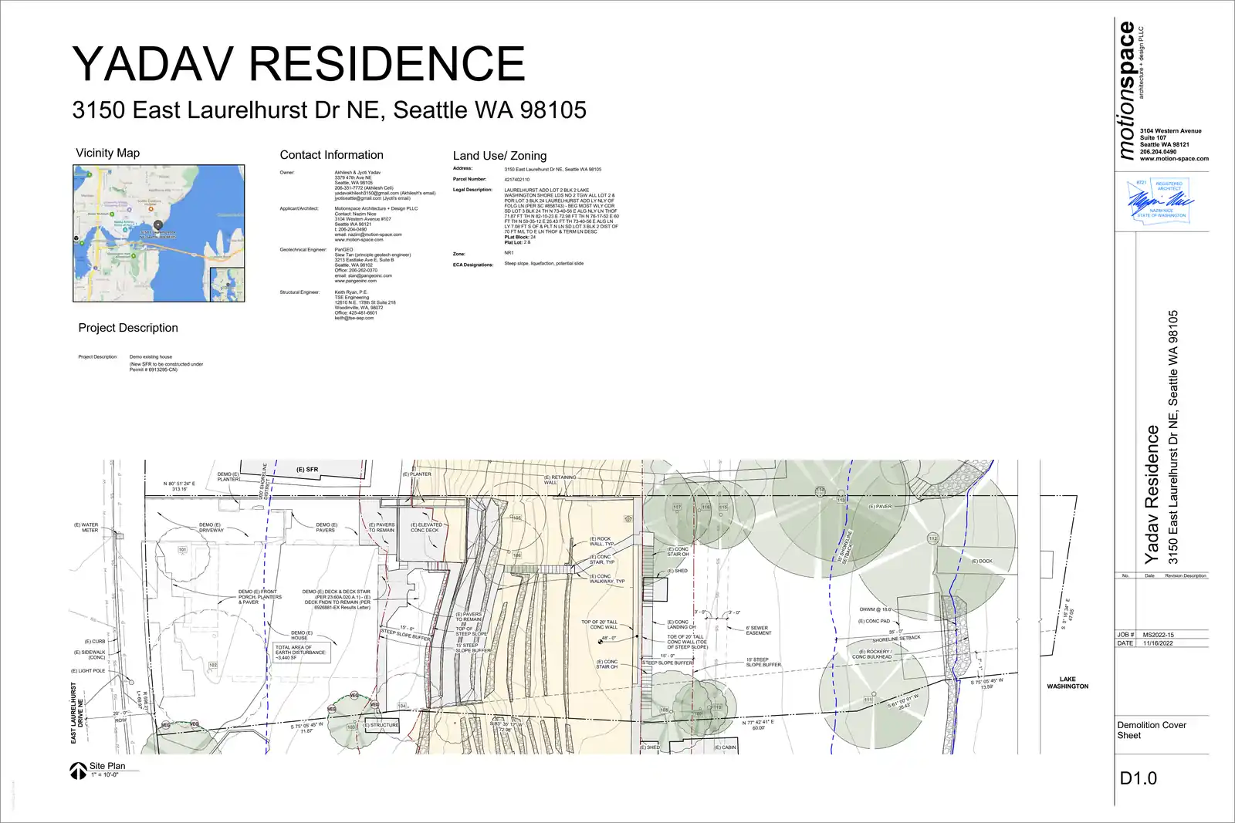
Task: Select parcel number 4217402110
Action: pos(517,180)
